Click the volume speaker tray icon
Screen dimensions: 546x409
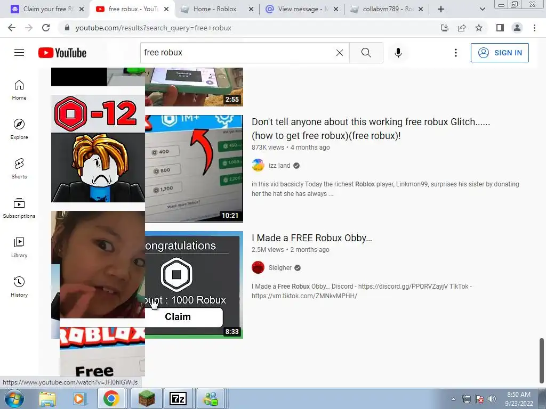[492, 399]
